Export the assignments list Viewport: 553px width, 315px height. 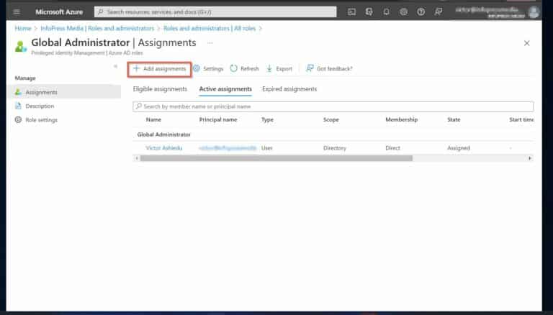click(279, 69)
